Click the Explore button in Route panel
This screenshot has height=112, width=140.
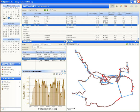(x=72, y=44)
